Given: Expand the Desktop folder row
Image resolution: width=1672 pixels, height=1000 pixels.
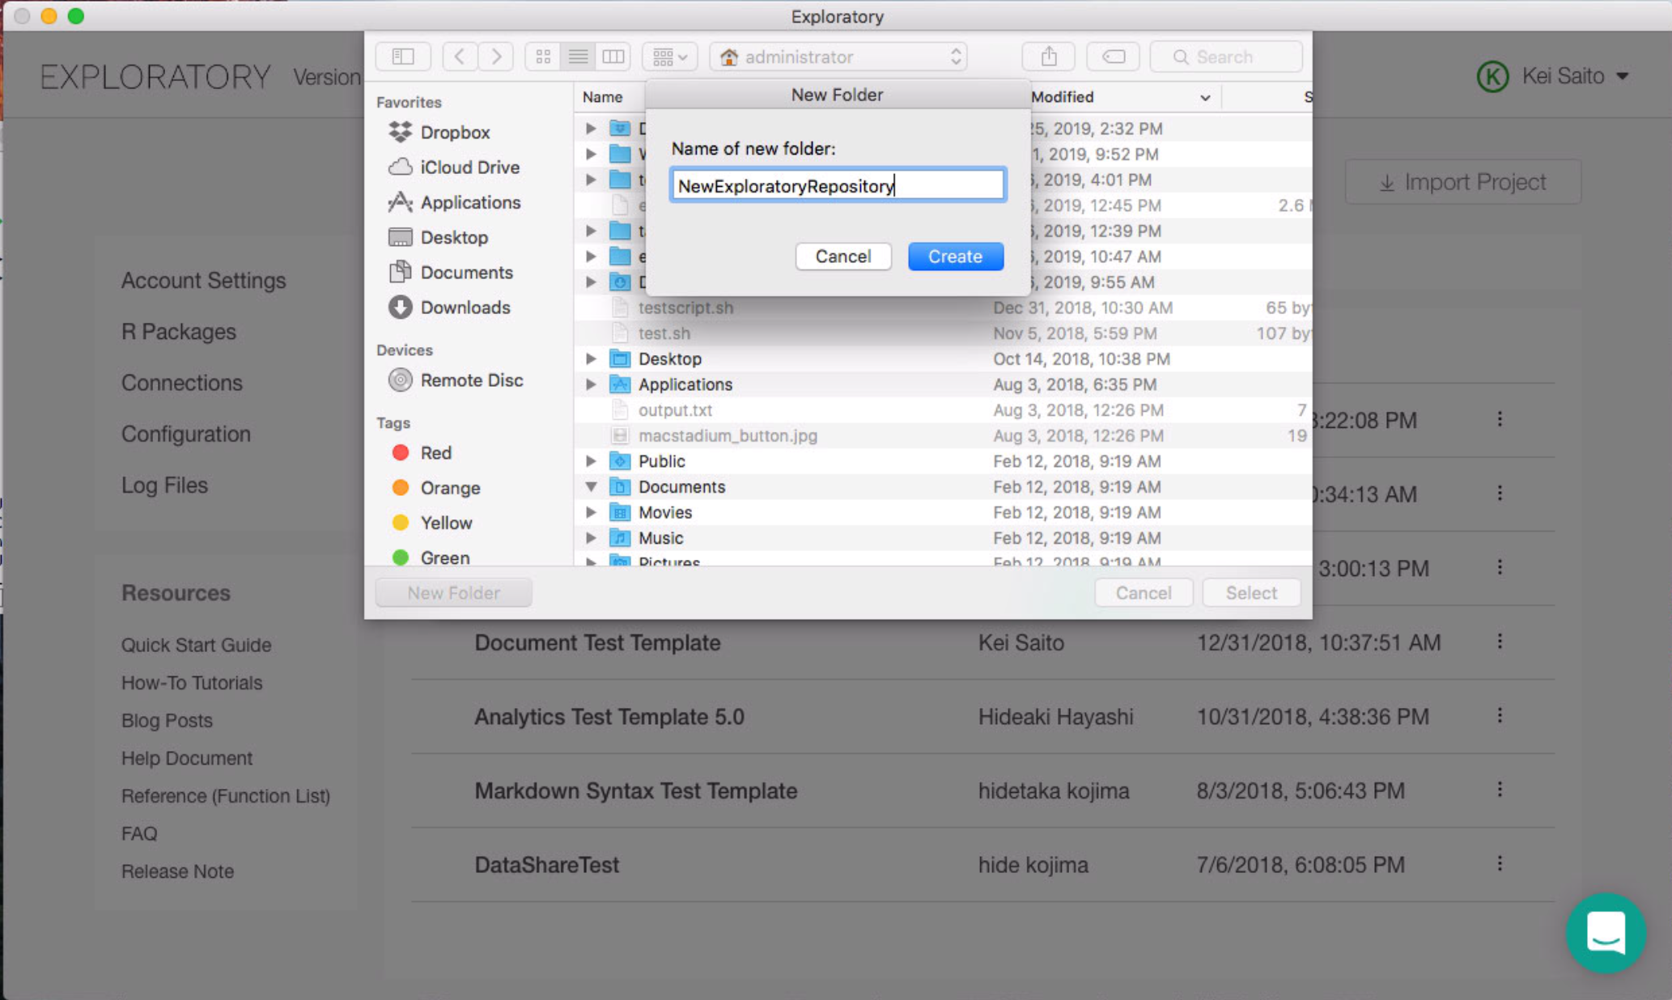Looking at the screenshot, I should 591,358.
